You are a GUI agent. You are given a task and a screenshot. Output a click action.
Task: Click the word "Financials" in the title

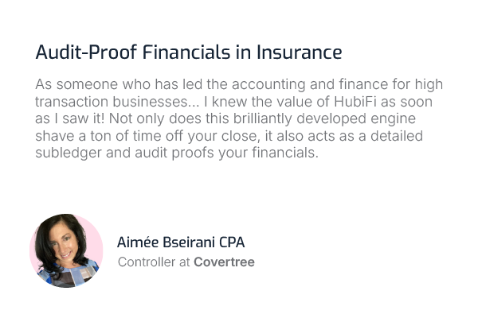tap(186, 52)
